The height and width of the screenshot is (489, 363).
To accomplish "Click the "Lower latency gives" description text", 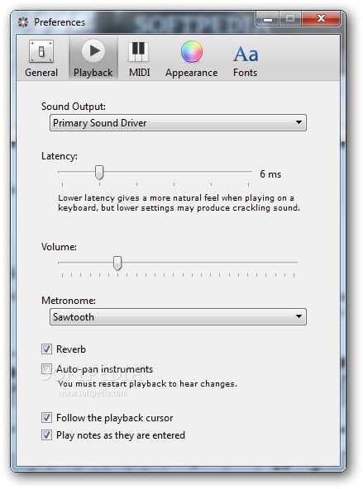I will tap(179, 202).
